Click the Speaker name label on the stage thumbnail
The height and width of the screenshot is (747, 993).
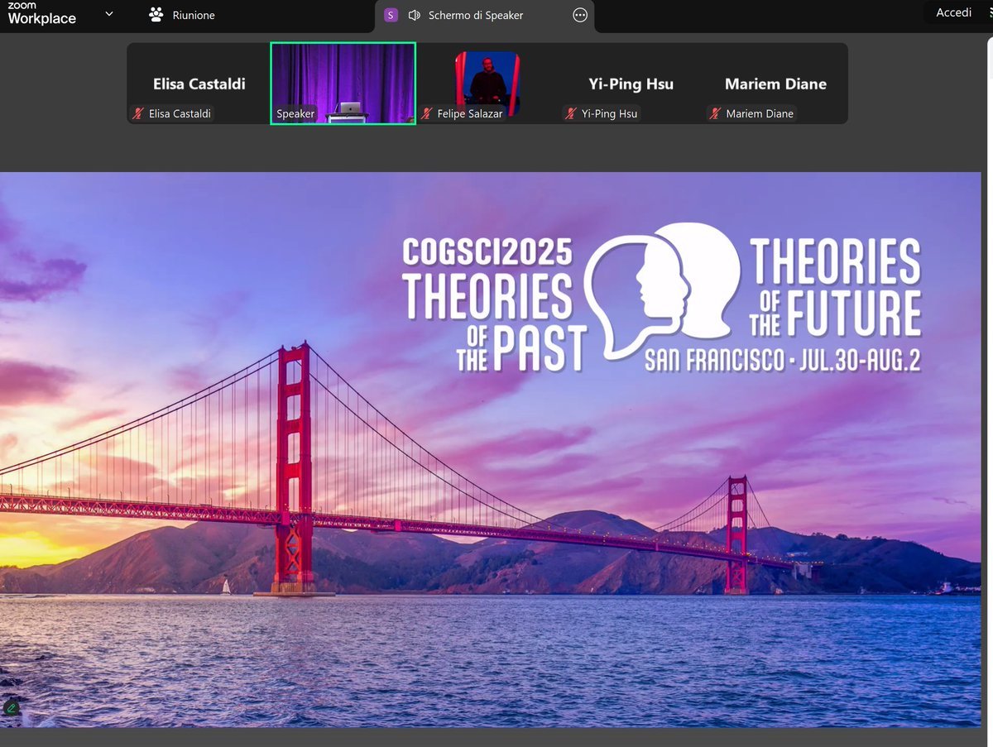point(295,114)
